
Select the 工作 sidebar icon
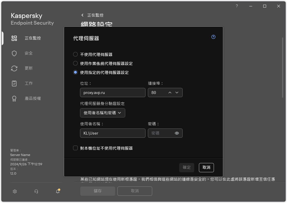pyautogui.click(x=27, y=83)
